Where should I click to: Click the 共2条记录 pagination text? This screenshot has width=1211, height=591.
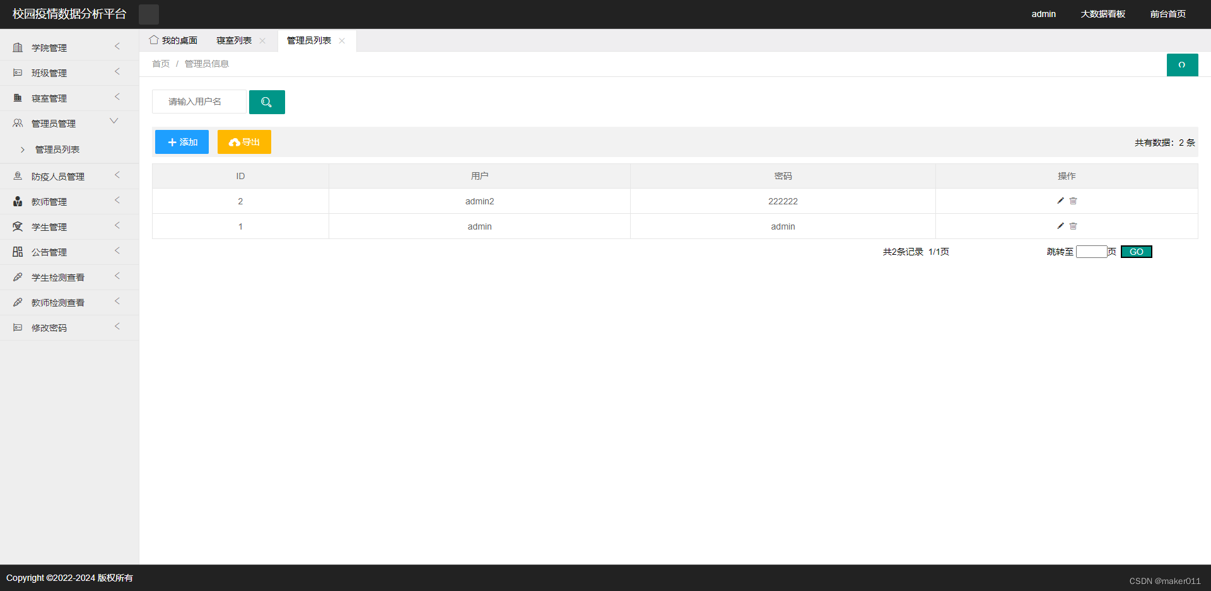coord(903,252)
